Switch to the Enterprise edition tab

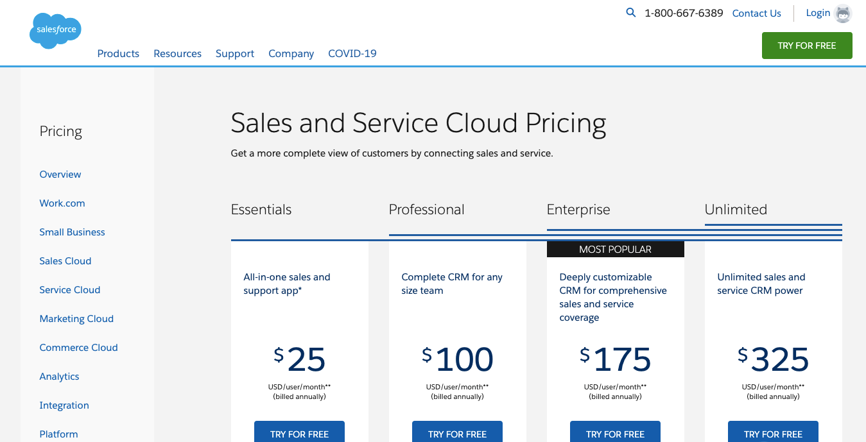(578, 210)
